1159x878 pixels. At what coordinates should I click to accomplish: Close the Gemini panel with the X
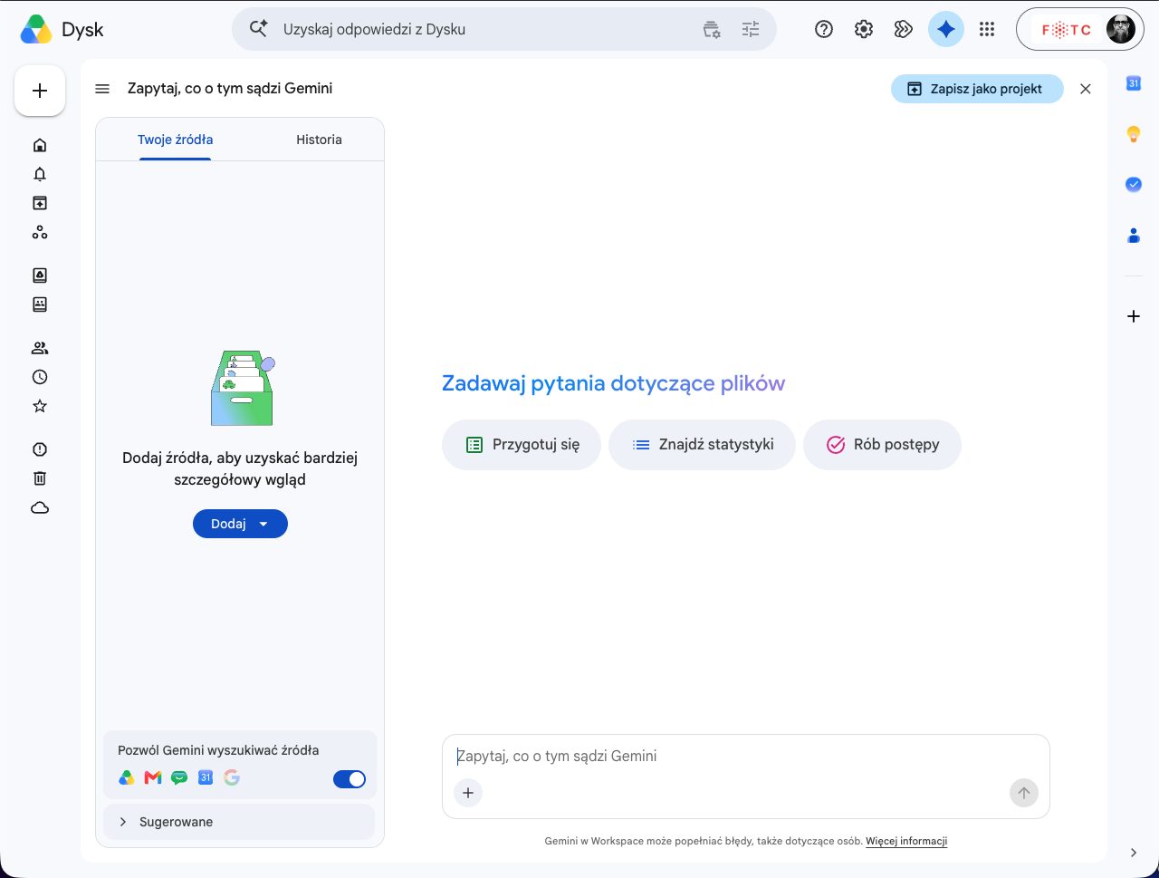pos(1086,89)
